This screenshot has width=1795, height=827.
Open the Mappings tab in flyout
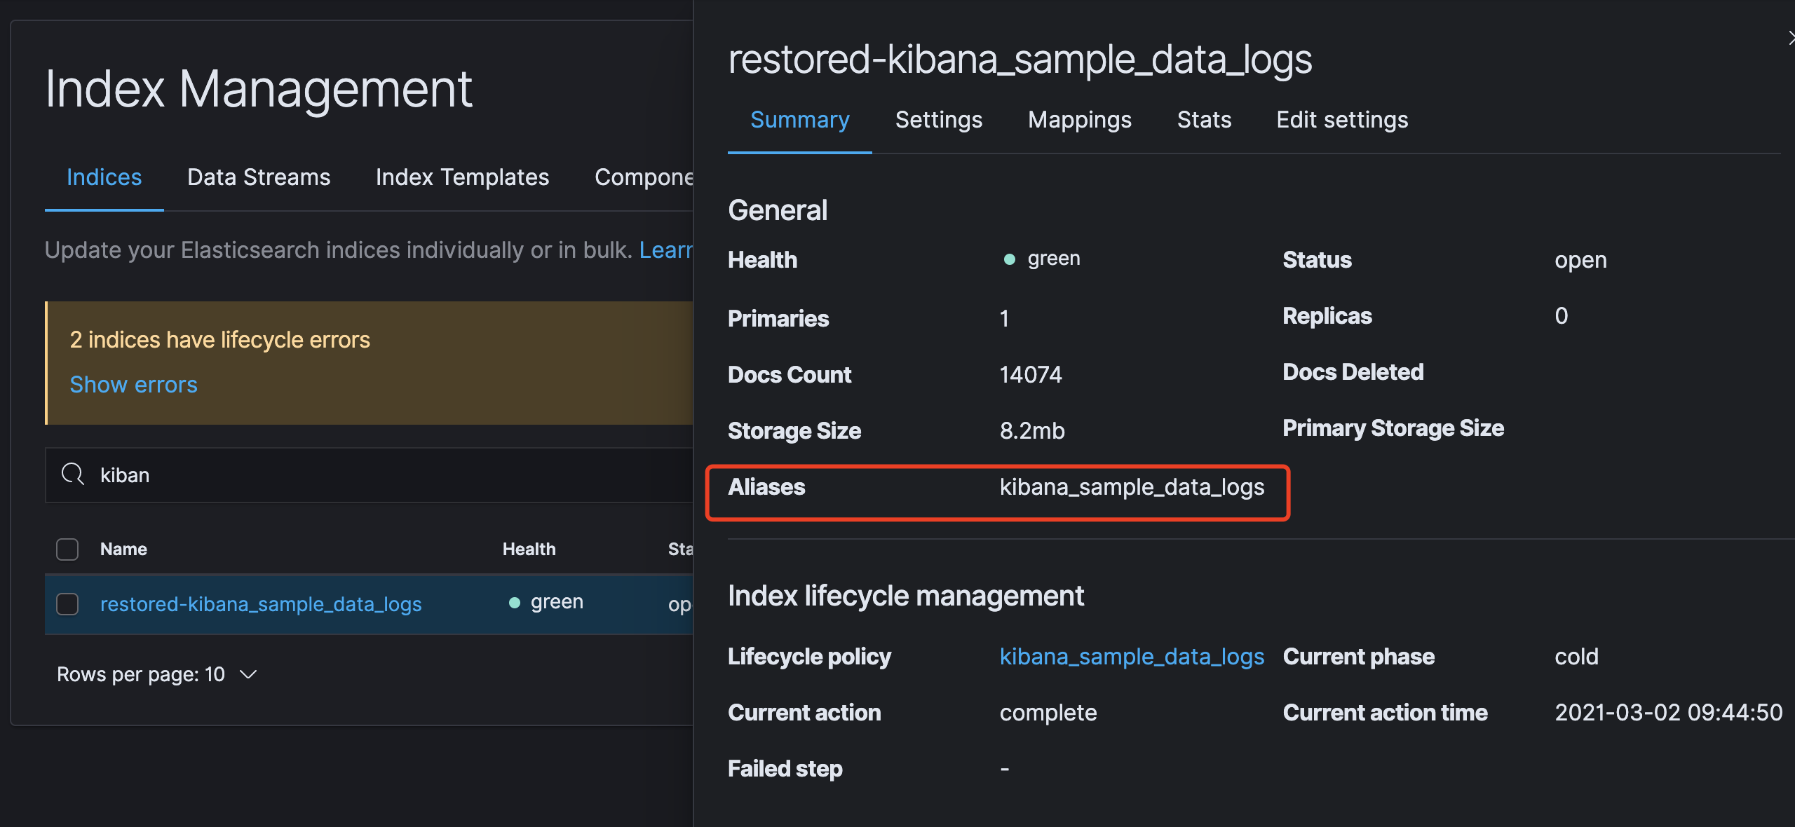(1080, 120)
